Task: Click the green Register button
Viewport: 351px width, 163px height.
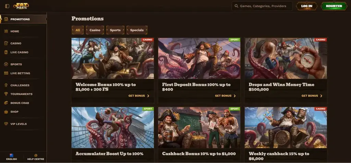Action: coord(334,6)
